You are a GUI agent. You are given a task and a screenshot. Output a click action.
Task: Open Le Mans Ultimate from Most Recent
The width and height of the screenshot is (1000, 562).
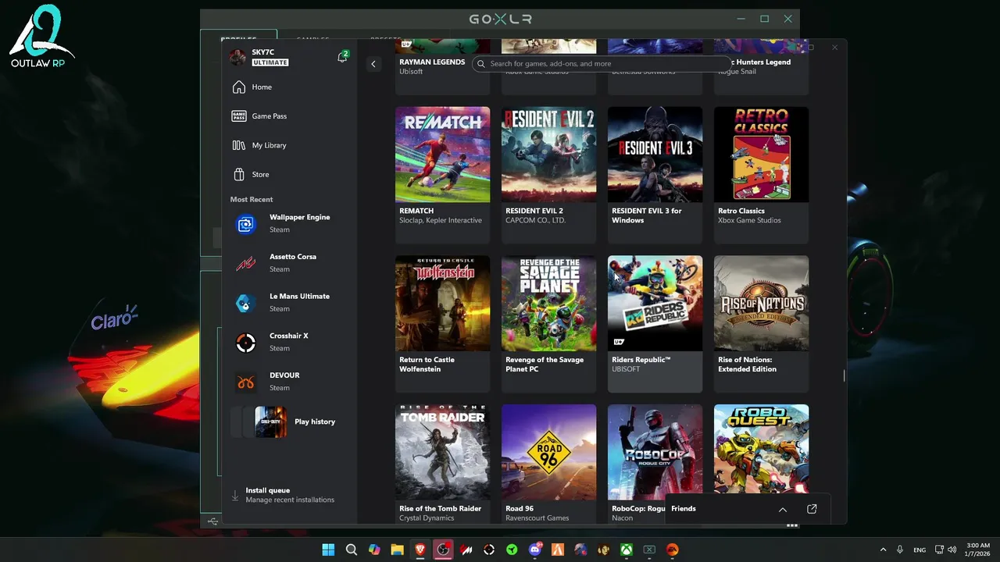[x=289, y=302]
